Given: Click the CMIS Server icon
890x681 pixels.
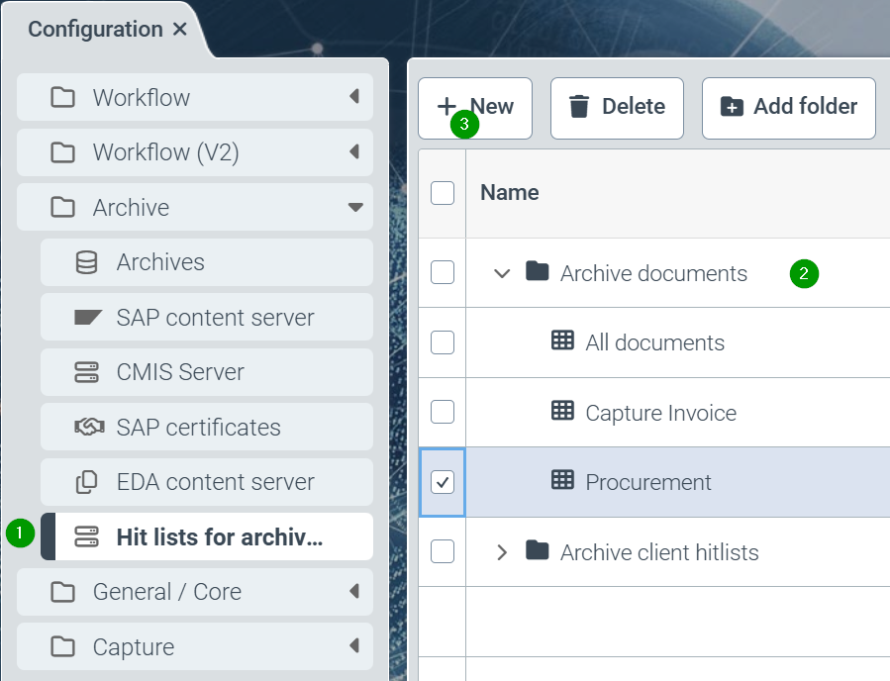Looking at the screenshot, I should [x=87, y=373].
